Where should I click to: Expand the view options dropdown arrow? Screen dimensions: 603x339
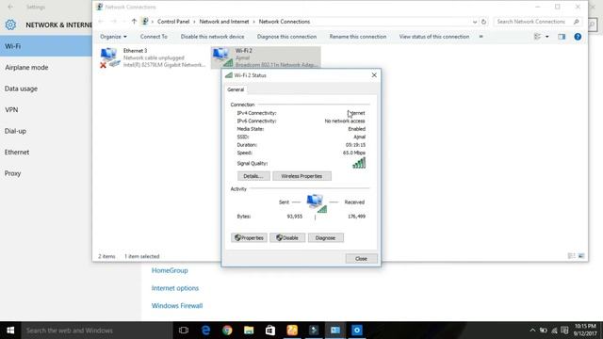547,37
